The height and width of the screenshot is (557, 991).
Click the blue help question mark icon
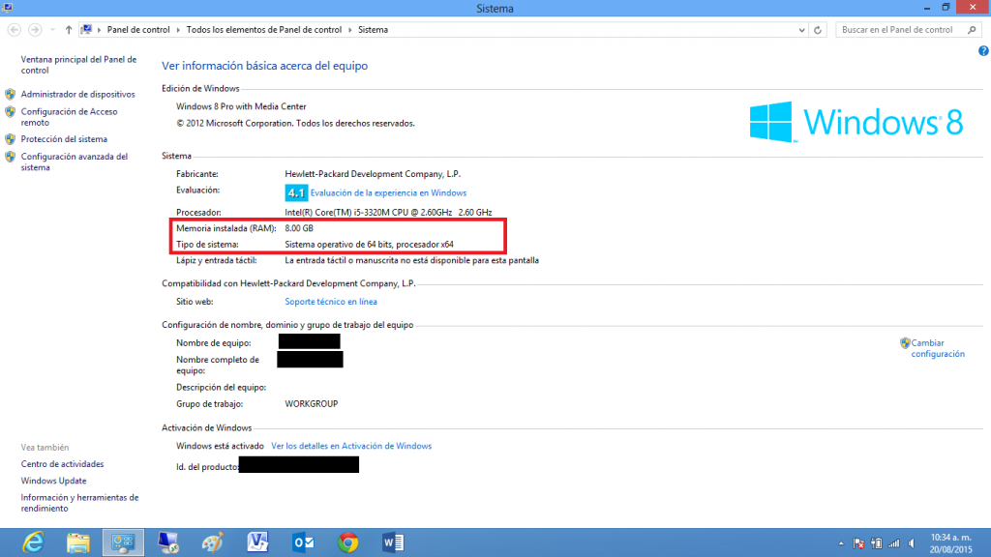(x=983, y=51)
